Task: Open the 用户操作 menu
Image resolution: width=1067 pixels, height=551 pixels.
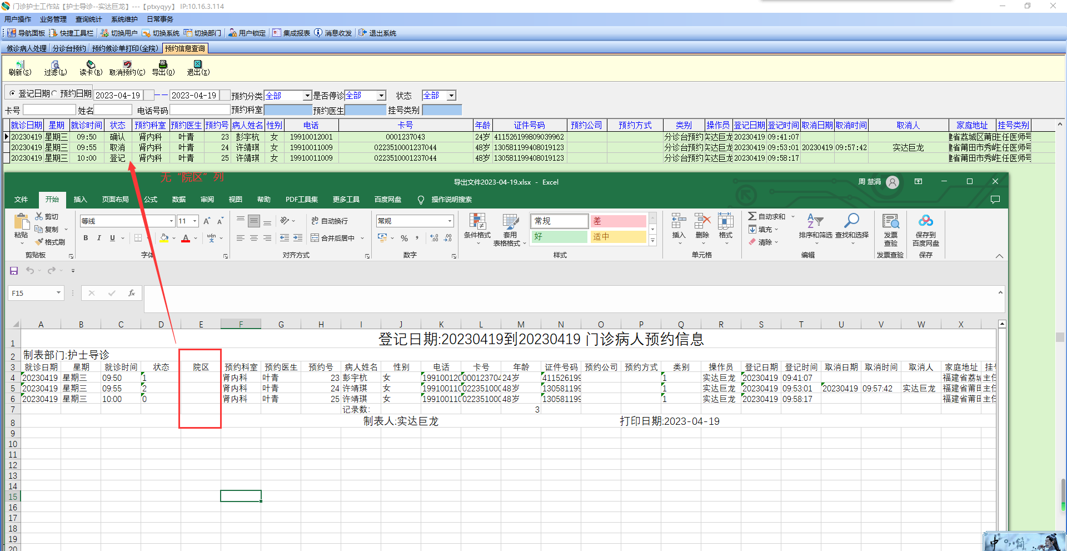Action: pos(18,19)
